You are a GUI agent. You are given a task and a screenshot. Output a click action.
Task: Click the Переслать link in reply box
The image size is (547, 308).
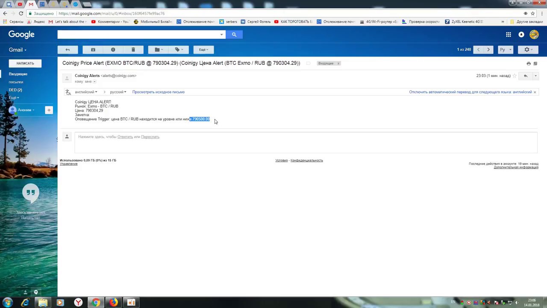tap(150, 137)
